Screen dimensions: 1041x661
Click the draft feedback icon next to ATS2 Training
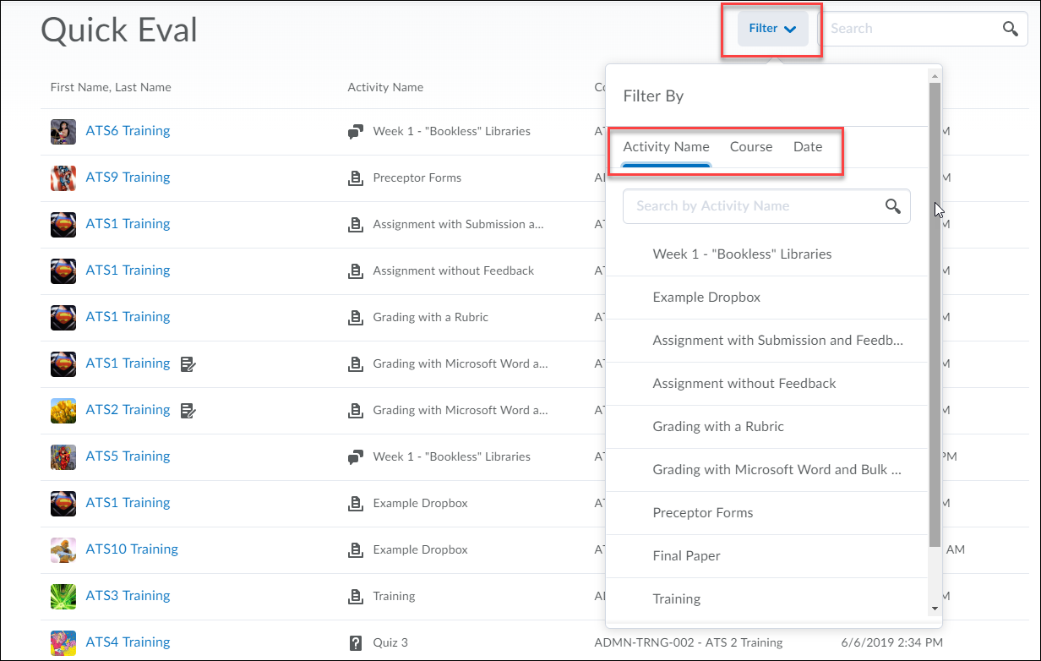[x=188, y=409]
